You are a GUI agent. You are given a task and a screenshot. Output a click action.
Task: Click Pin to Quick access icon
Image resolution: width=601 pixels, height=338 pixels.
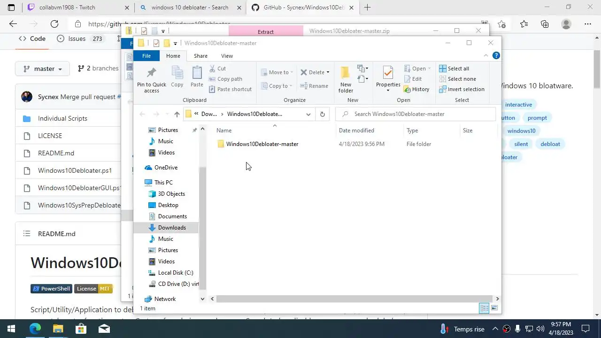[151, 79]
